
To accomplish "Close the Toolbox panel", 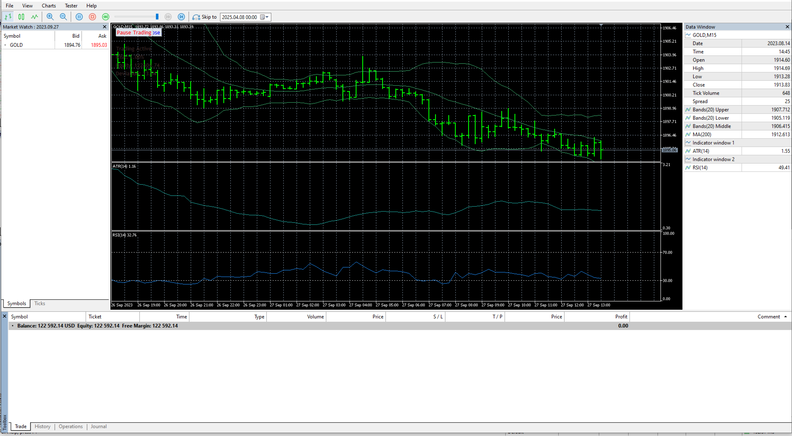I will coord(5,316).
